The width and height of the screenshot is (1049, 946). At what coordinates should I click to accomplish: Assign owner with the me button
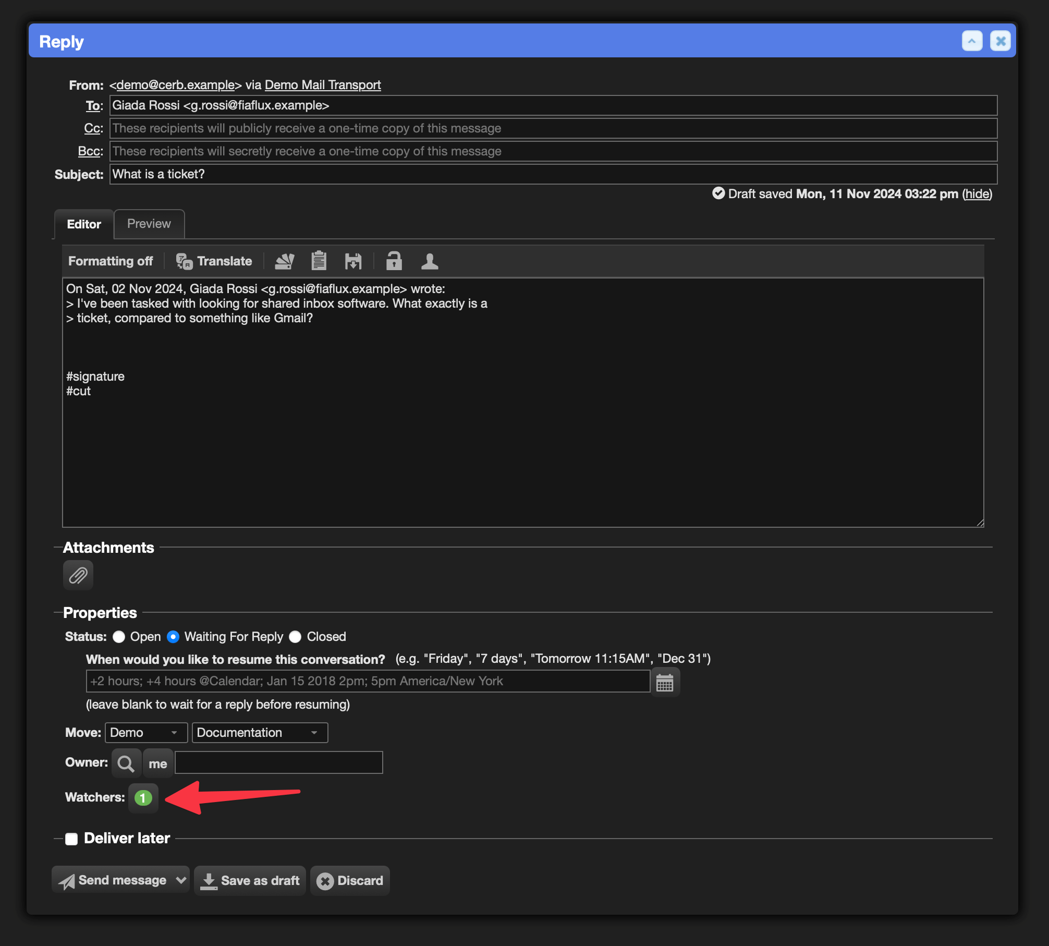157,763
